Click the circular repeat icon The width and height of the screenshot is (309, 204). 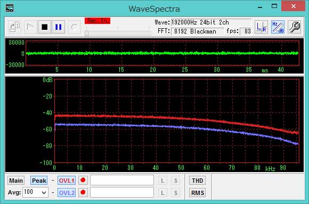74,27
